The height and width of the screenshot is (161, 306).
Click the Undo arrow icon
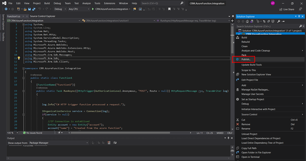40,9
